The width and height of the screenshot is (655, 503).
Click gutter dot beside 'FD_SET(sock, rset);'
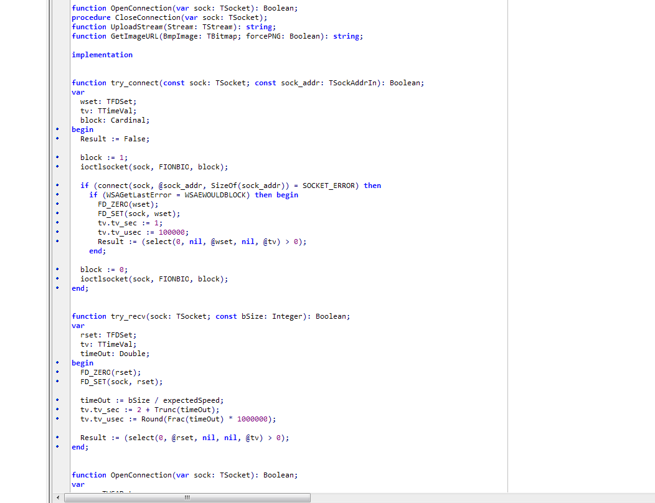coord(58,381)
